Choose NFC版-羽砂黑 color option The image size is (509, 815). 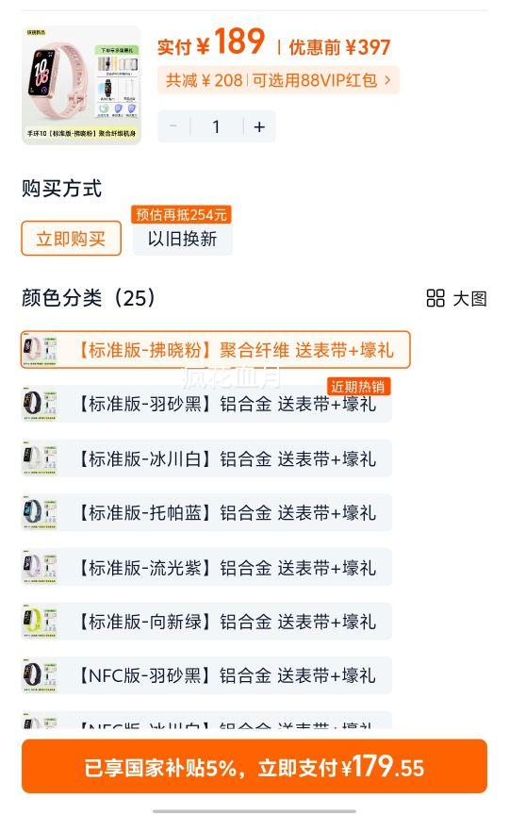click(x=206, y=675)
